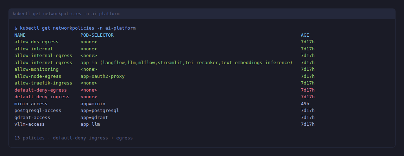Click the 45h age value
Image resolution: width=404 pixels, height=156 pixels.
pos(305,104)
